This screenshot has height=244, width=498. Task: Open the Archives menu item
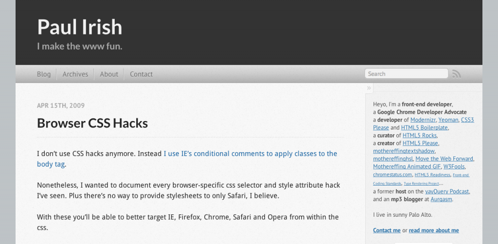coord(75,74)
